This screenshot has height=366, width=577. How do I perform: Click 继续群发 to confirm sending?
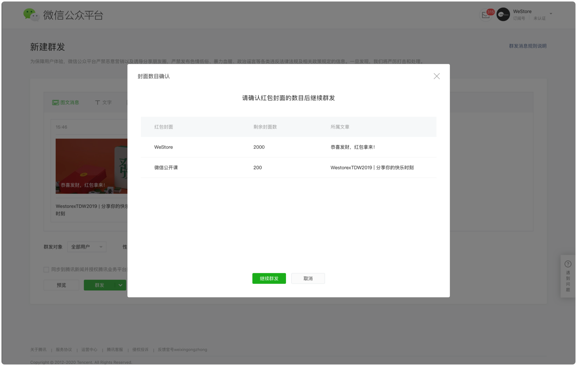[x=269, y=278]
